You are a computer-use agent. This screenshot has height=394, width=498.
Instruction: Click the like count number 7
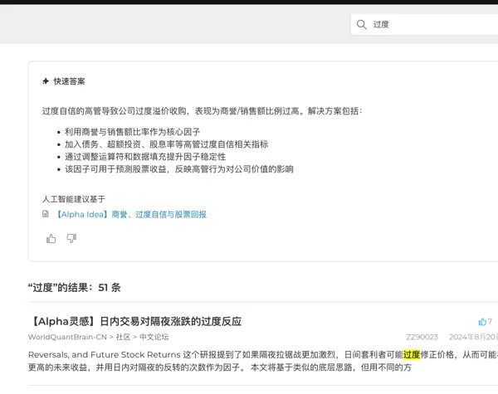click(x=490, y=322)
